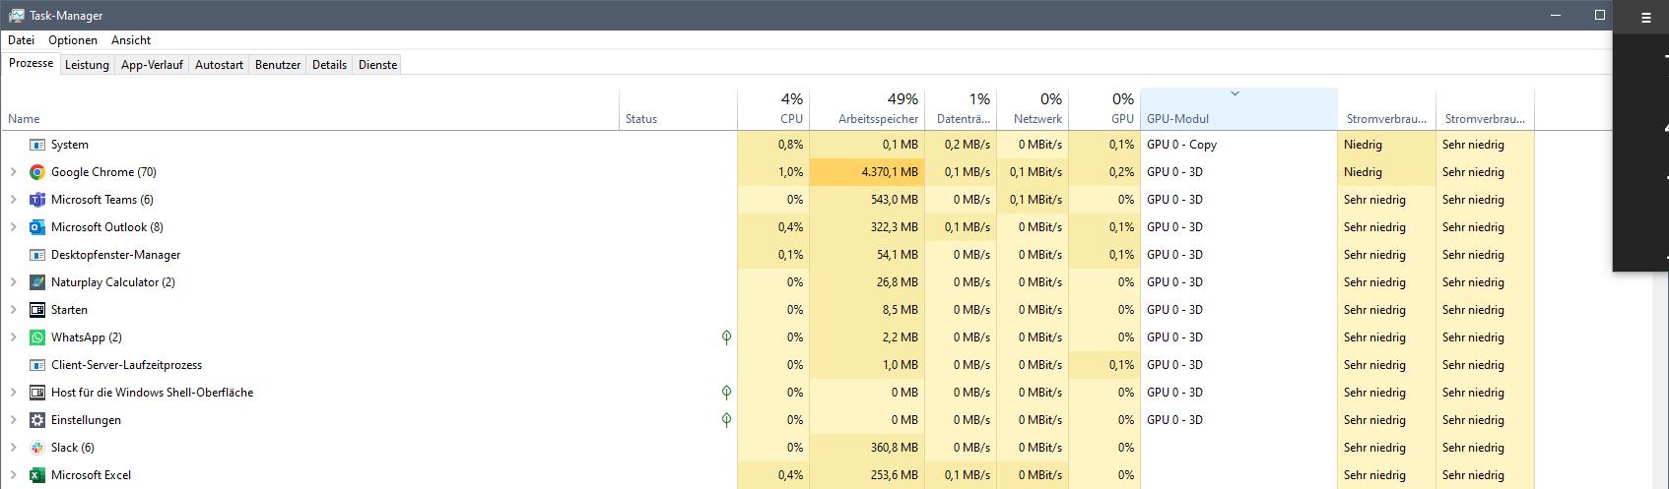The height and width of the screenshot is (489, 1669).
Task: Sort by the Arbeitsspeicher column header
Action: click(x=867, y=109)
